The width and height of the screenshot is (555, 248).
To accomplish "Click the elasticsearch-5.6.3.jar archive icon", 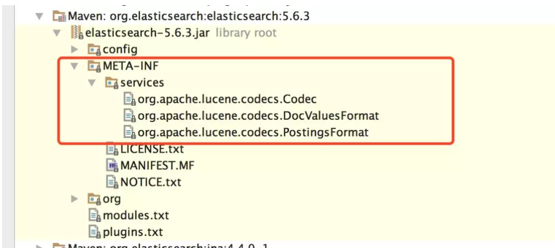I will (x=77, y=33).
